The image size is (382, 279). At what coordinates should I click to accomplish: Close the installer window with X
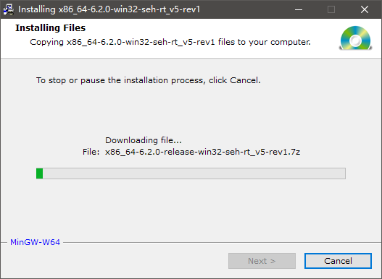[364, 9]
